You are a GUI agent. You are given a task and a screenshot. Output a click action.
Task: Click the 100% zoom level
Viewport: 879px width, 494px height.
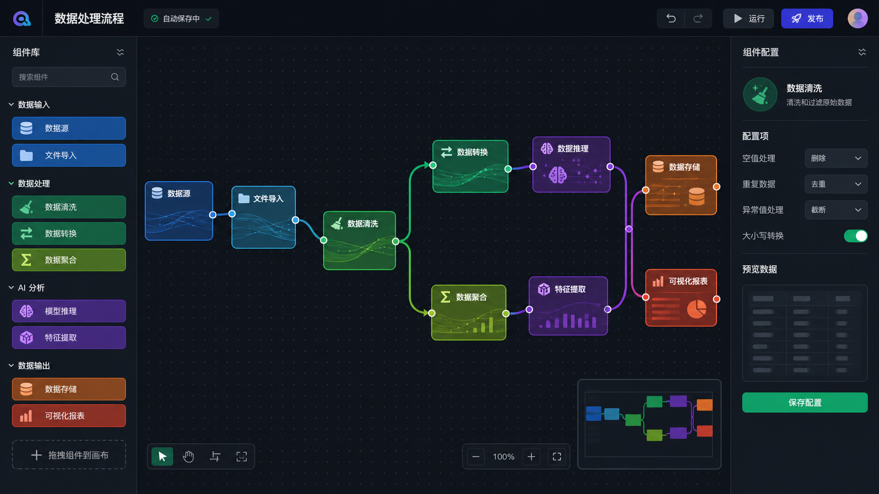(x=504, y=456)
